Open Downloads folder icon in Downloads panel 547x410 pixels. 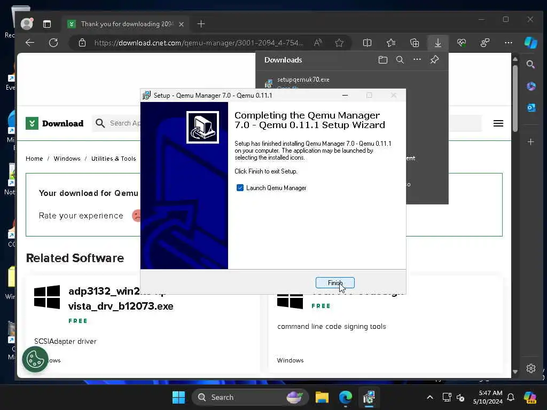(382, 60)
